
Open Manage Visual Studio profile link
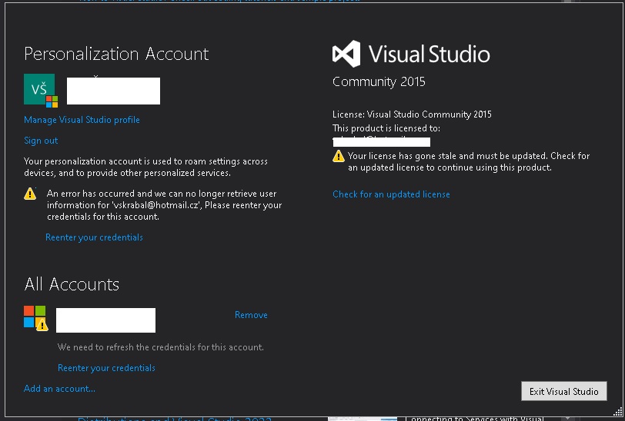click(x=82, y=120)
